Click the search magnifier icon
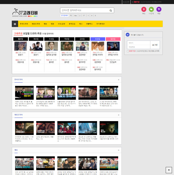 point(111,11)
